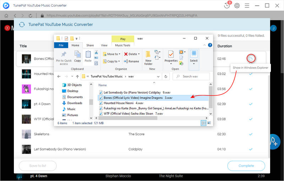Image resolution: width=284 pixels, height=181 pixels.
Task: Switch to large icons view in Explorer
Action: [209, 123]
